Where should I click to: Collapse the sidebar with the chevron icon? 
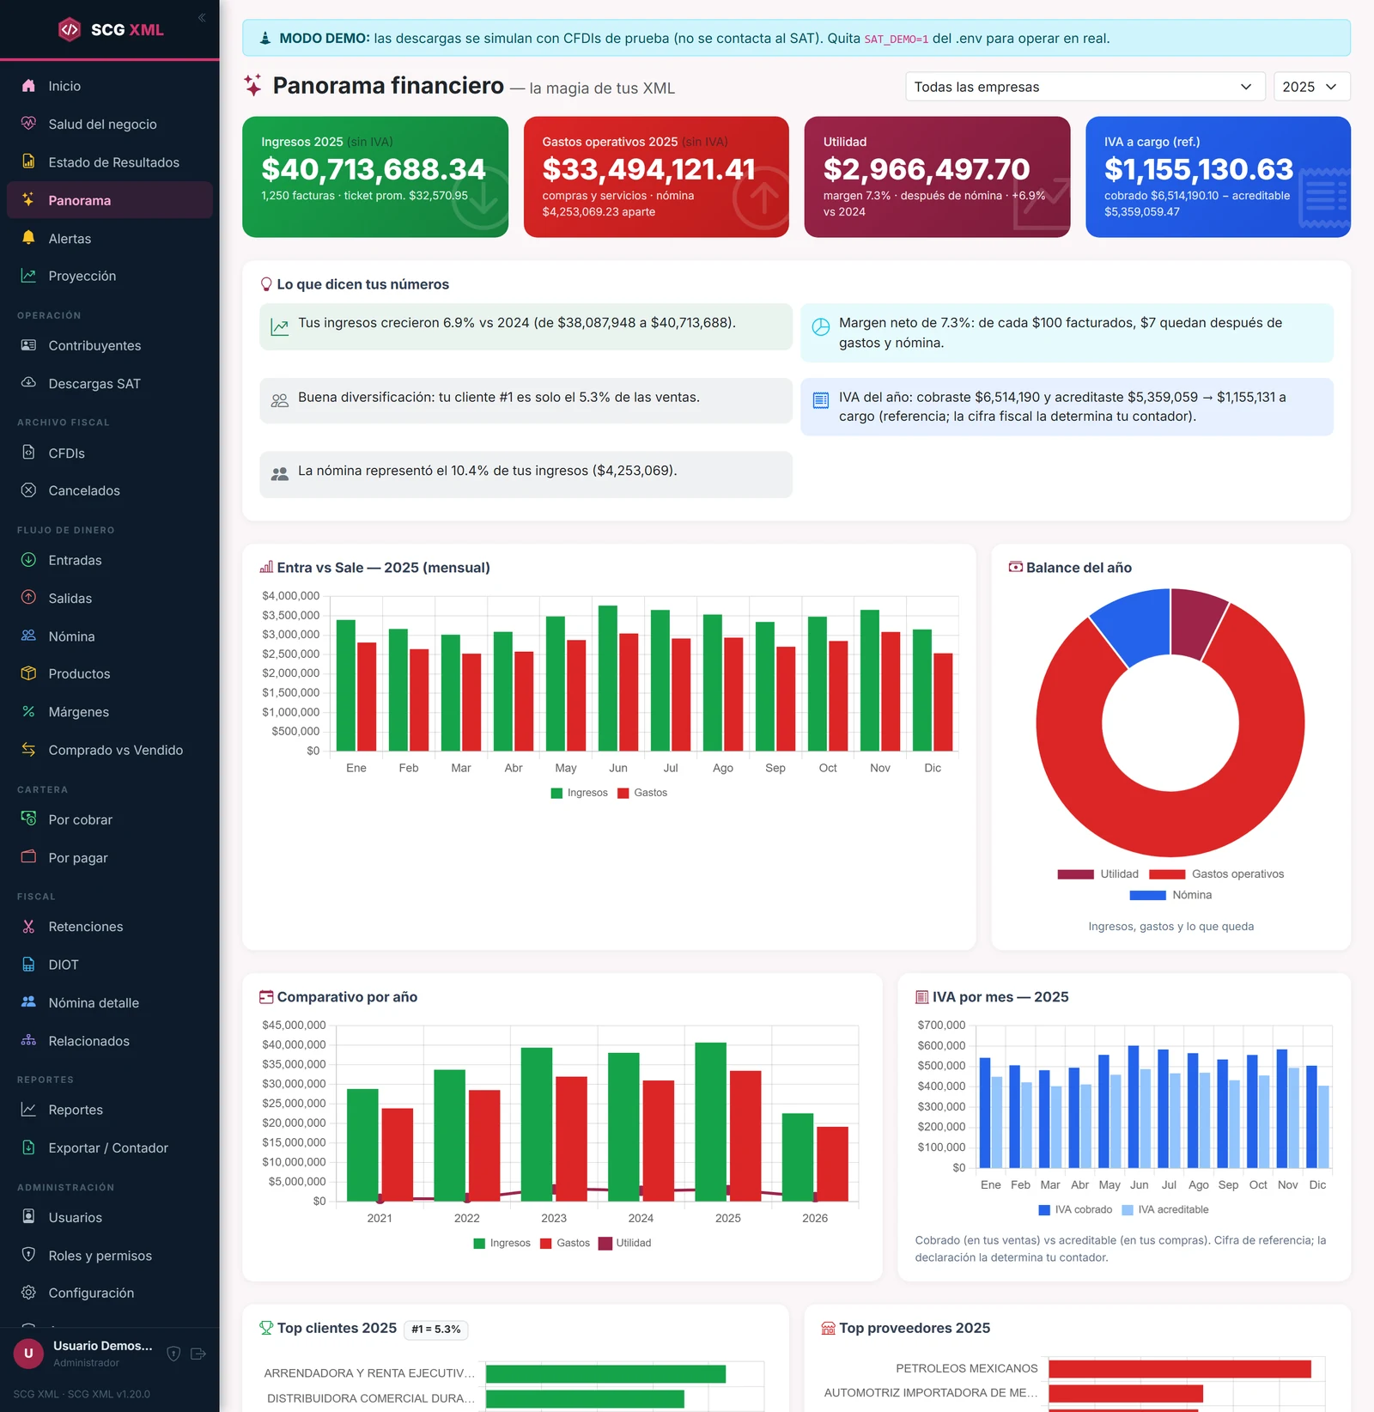point(202,17)
